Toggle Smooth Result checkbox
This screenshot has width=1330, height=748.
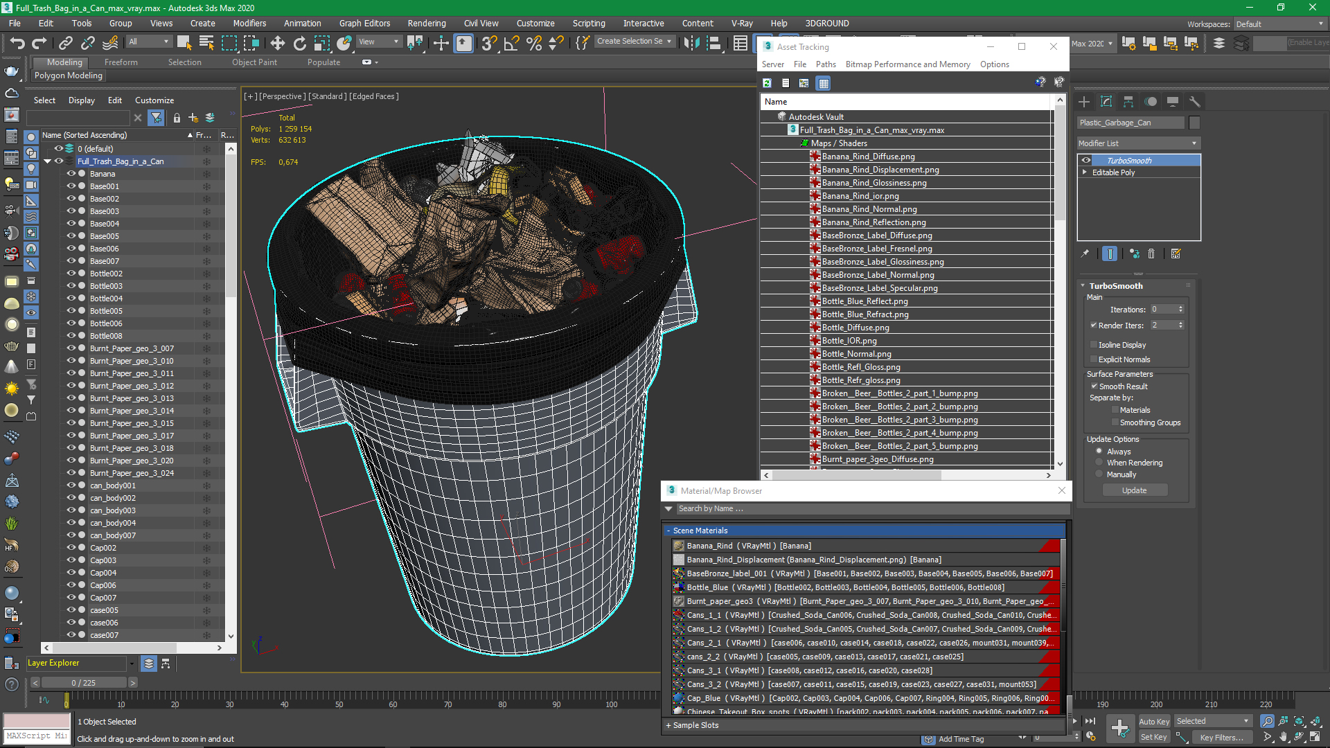tap(1094, 386)
